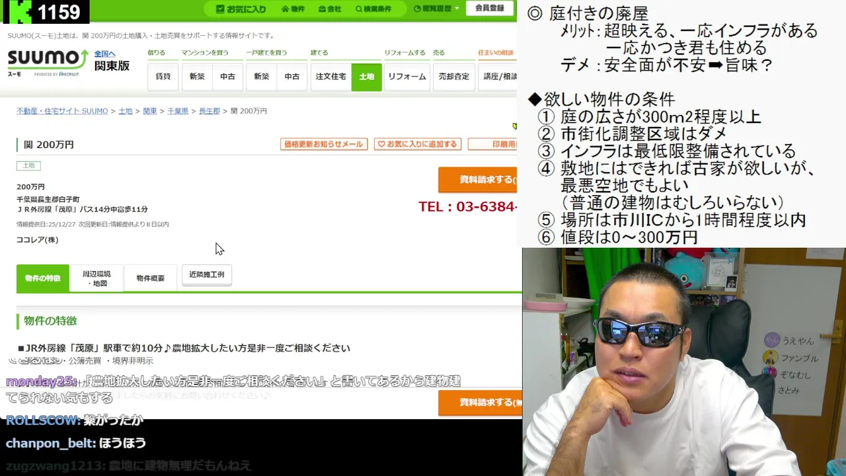This screenshot has width=846, height=476.
Task: Open 物件 house icon in top bar
Action: pos(293,9)
